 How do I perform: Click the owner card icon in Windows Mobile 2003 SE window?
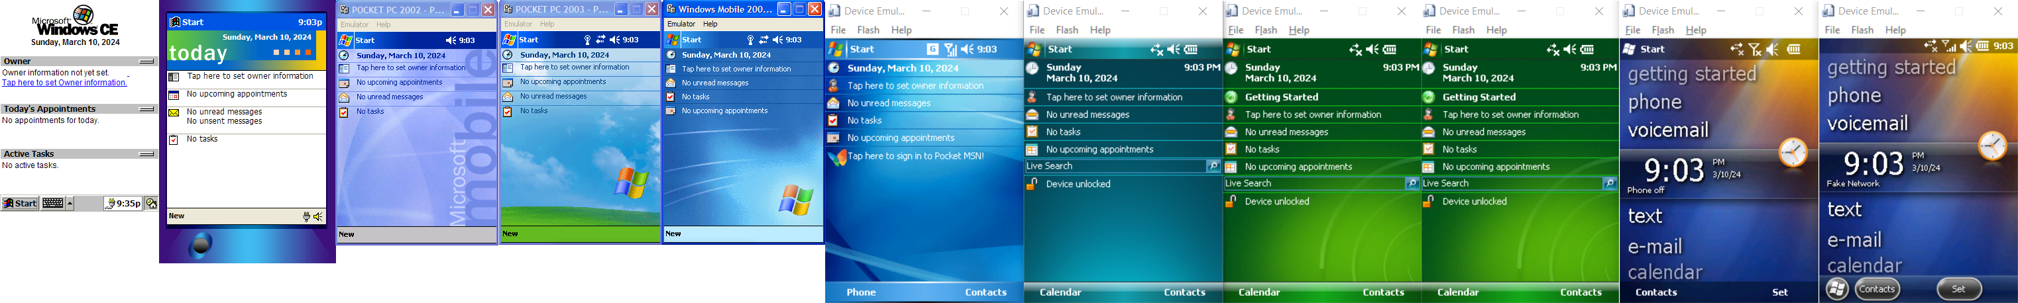tap(671, 69)
